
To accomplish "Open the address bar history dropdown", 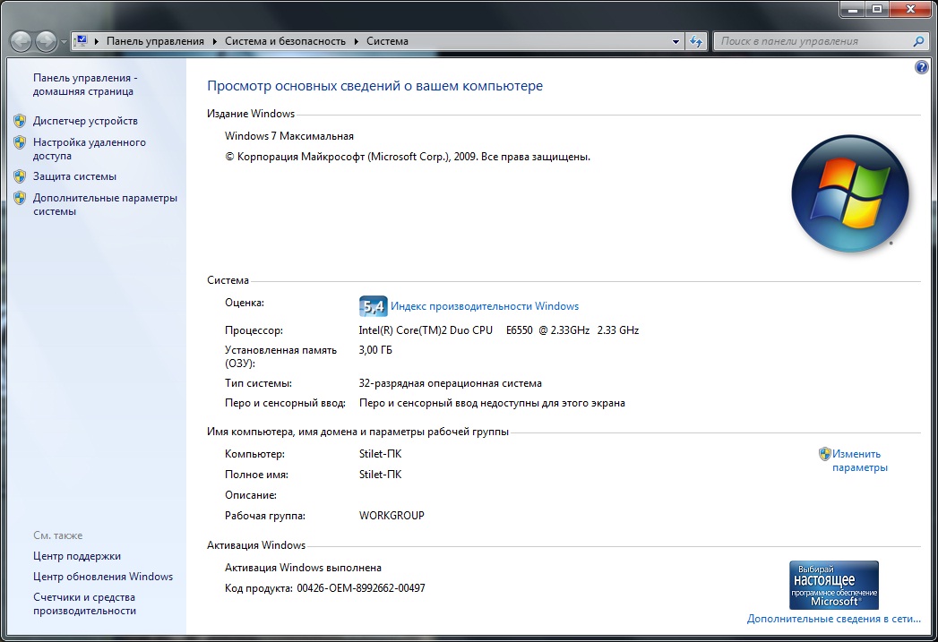I will (676, 41).
